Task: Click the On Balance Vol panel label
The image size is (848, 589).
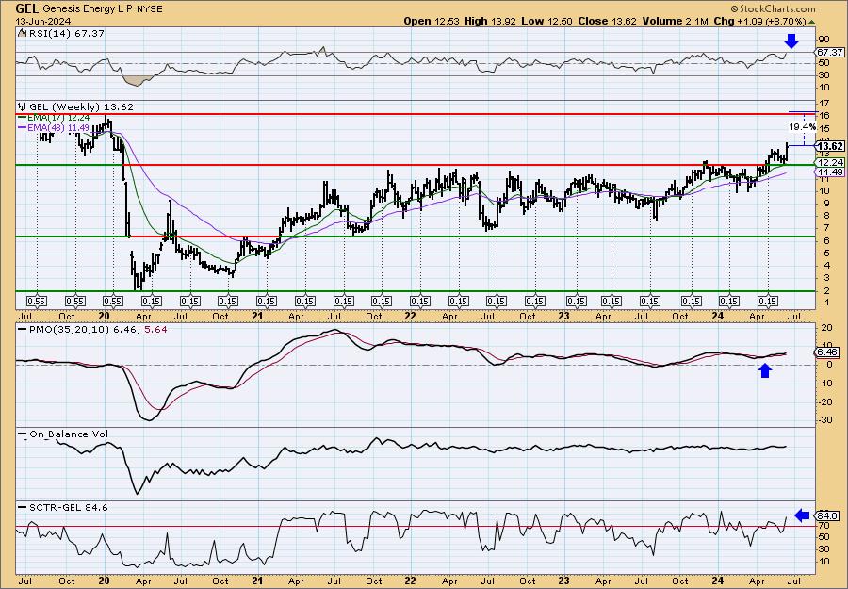Action: point(69,434)
